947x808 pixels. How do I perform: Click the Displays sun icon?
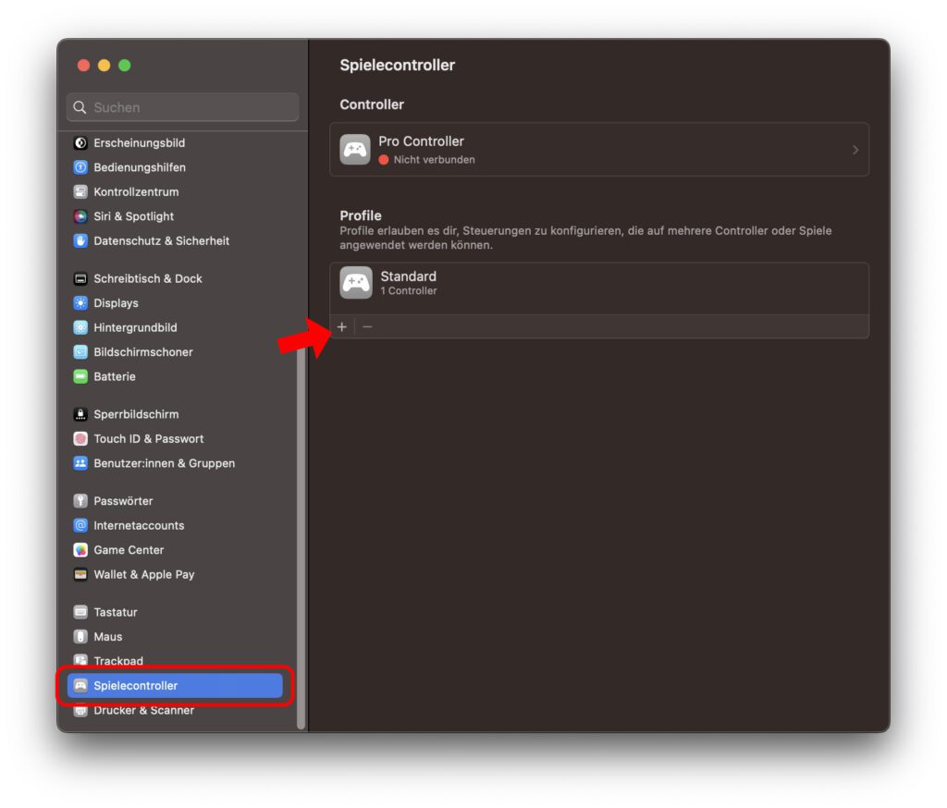click(x=80, y=303)
